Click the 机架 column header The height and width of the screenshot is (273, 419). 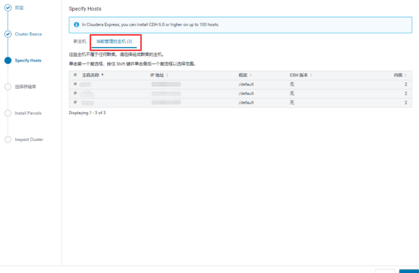pos(243,75)
